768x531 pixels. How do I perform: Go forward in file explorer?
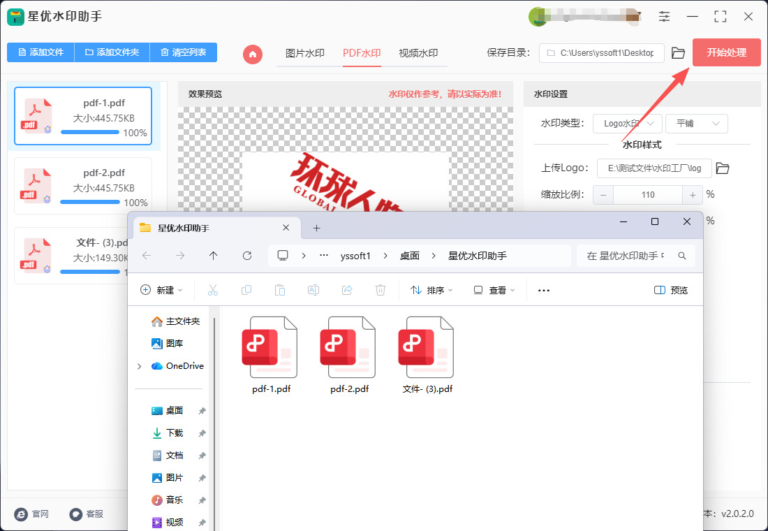(x=179, y=256)
